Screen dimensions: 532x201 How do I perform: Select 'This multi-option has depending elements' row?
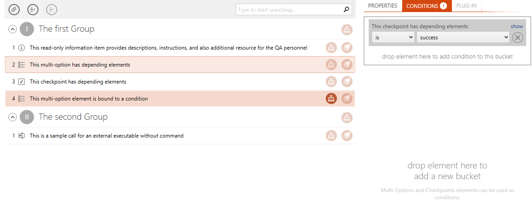click(180, 64)
